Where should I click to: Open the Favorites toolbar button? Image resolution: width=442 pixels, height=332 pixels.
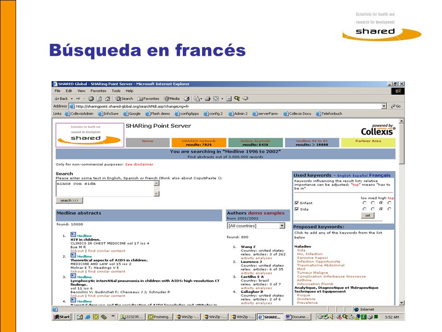coord(148,99)
